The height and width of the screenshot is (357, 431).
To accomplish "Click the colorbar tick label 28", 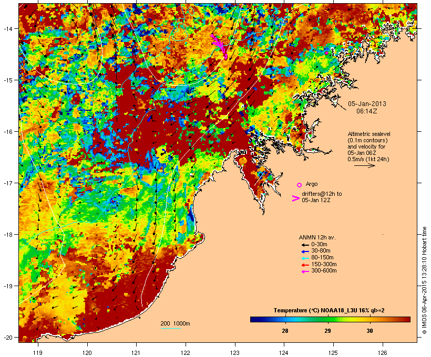I will click(285, 331).
